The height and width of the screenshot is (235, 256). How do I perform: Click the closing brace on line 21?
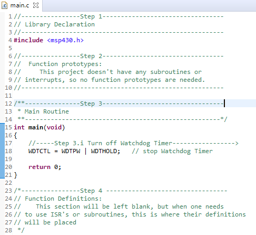click(x=16, y=175)
